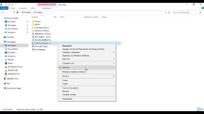Click Este equipo in the address breadcrumb
The image size is (204, 114).
(26, 12)
